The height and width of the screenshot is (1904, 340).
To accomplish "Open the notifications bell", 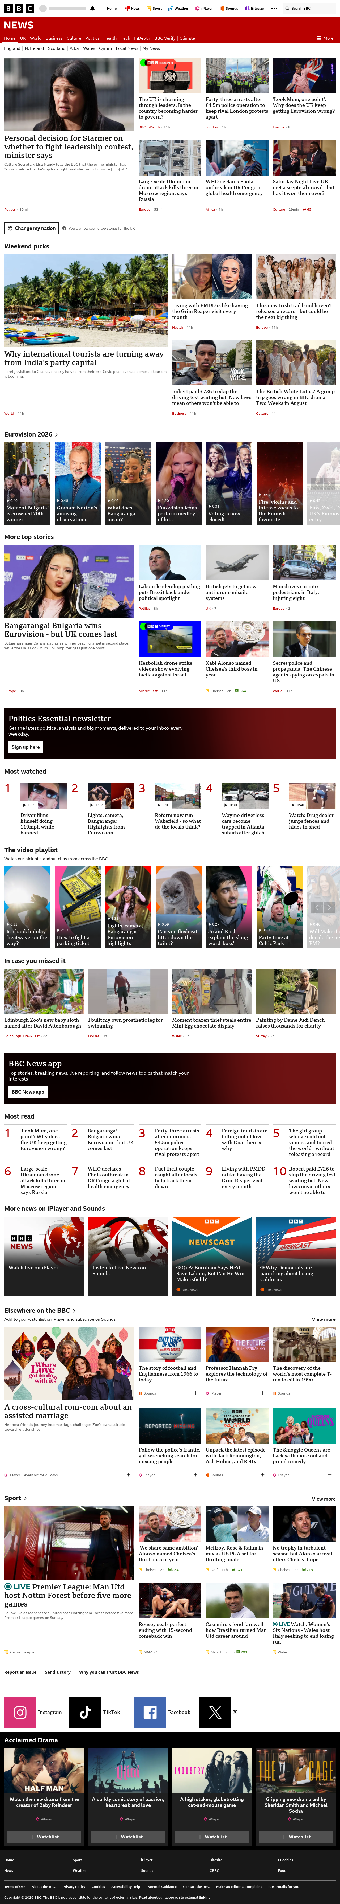I will [x=92, y=8].
